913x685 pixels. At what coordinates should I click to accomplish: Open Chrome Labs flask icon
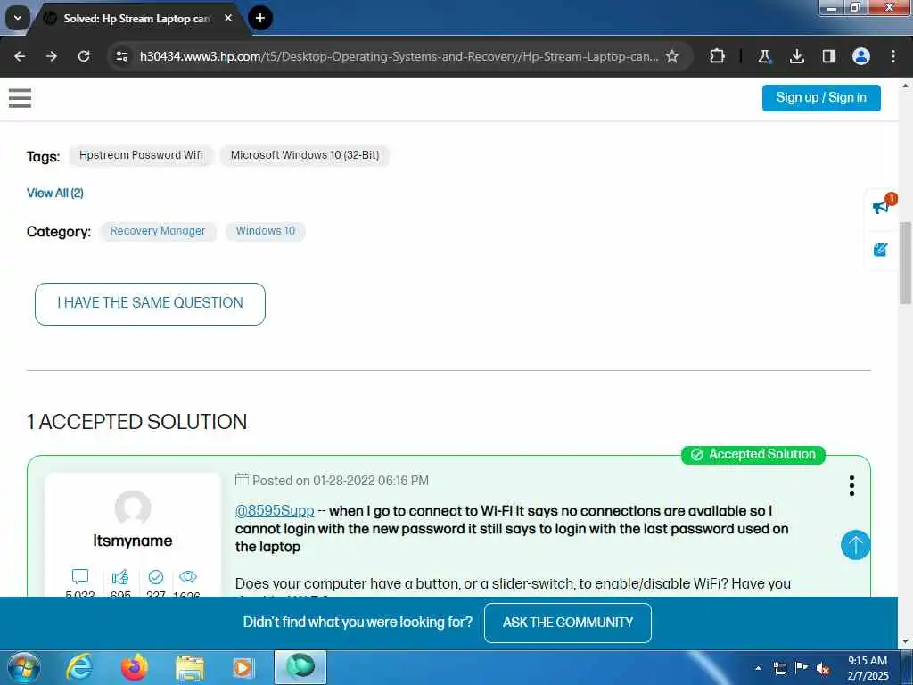click(764, 56)
